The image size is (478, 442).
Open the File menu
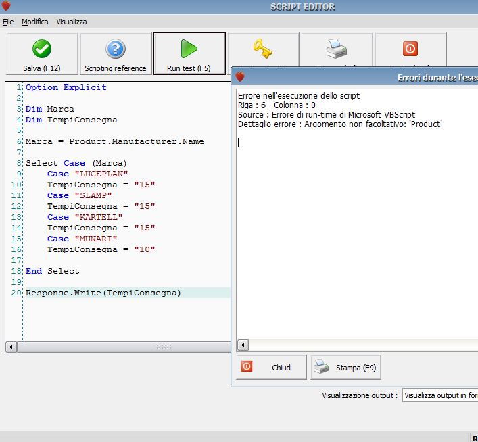[8, 22]
